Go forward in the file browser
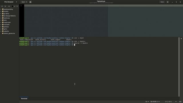 [x=5, y=6]
